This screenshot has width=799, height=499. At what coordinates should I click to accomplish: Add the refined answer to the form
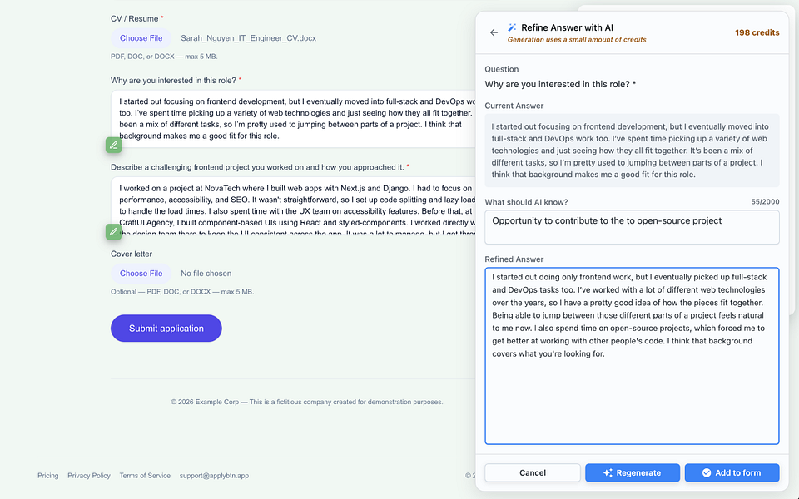tap(732, 472)
